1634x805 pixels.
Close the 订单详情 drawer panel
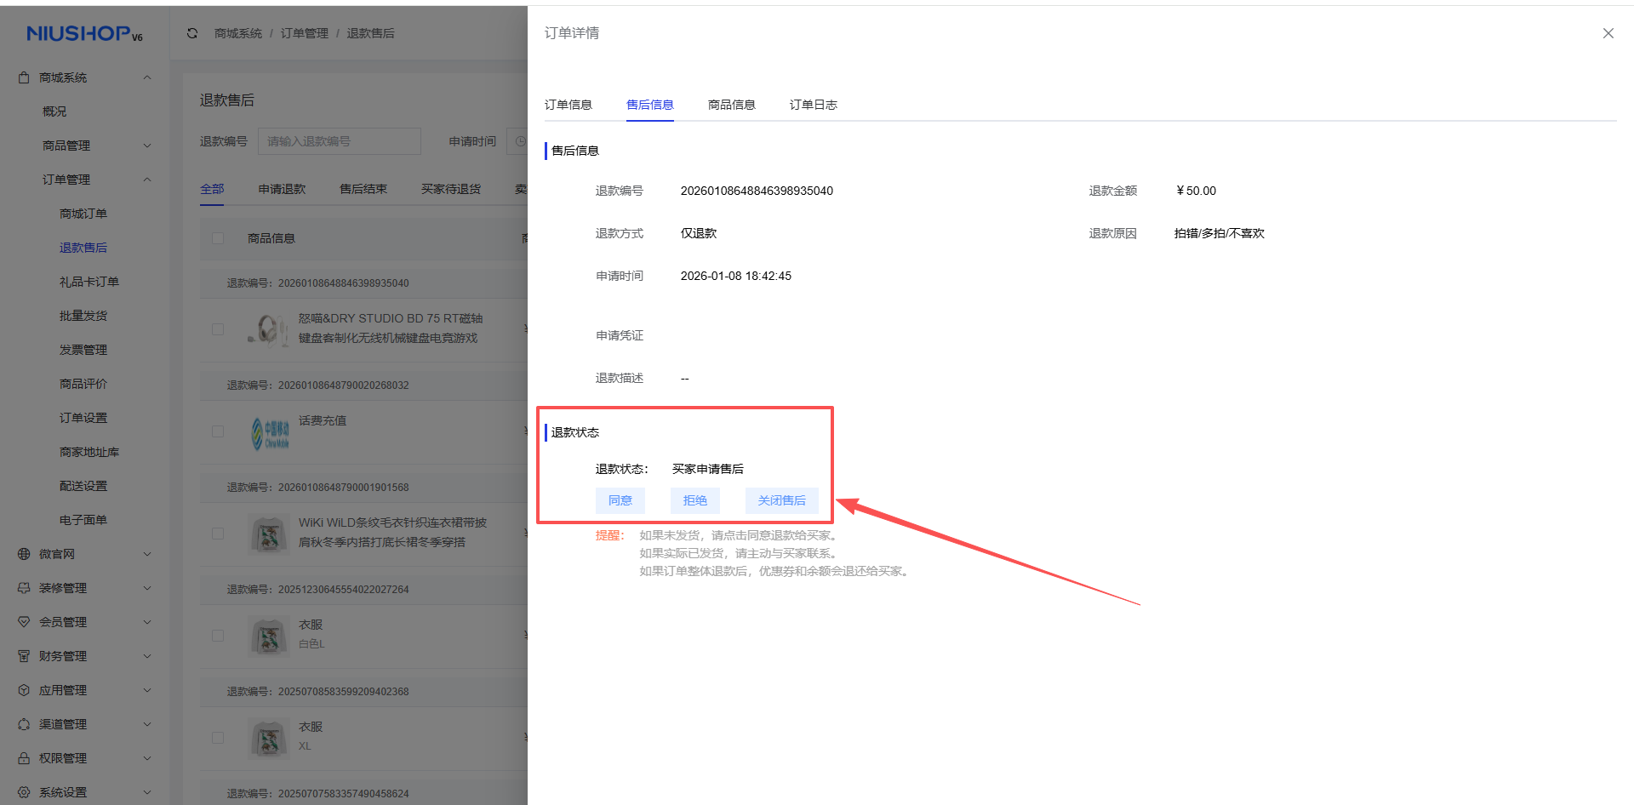[1608, 33]
